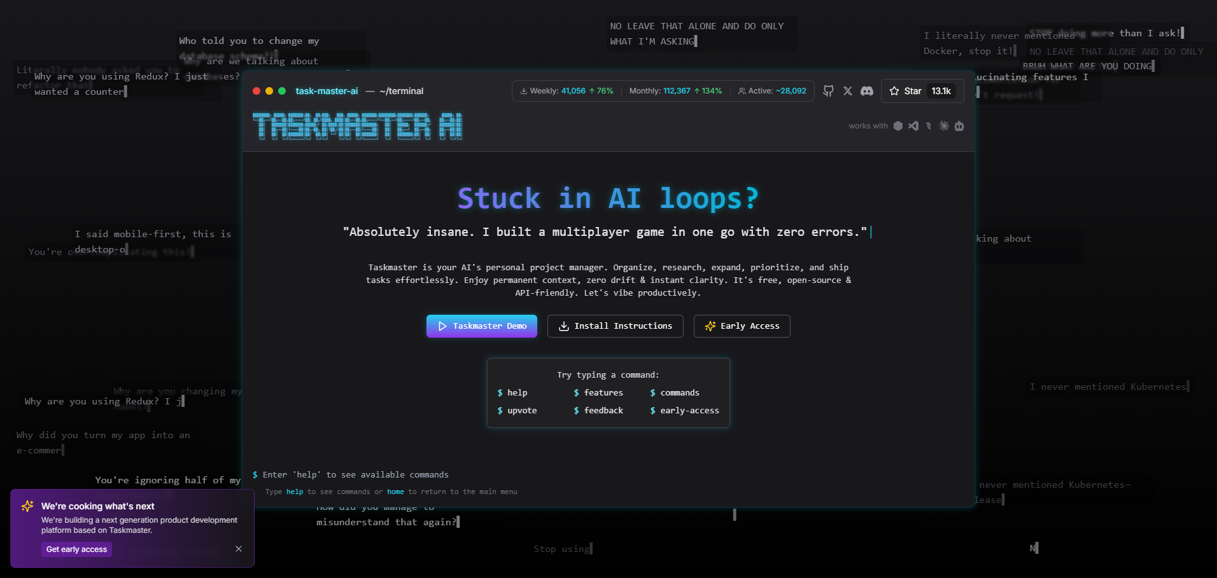Click the 'Try typing a command:' label

pos(608,375)
